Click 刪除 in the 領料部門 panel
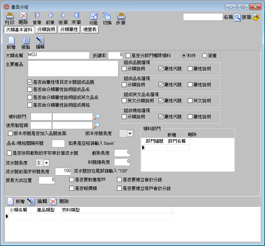 [192, 135]
